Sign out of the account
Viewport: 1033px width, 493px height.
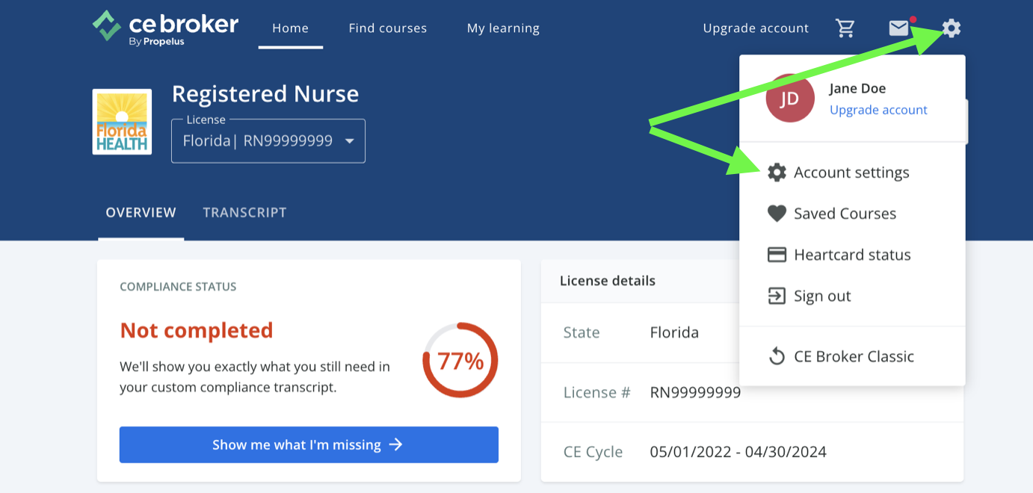821,296
